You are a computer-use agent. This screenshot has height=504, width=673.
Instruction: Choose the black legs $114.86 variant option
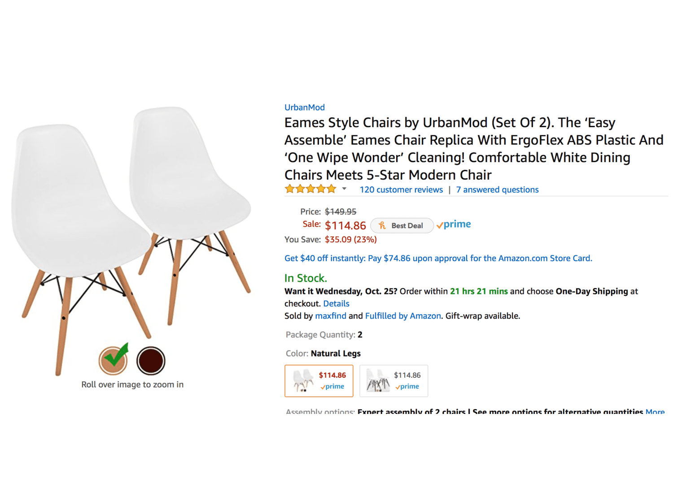click(x=393, y=381)
